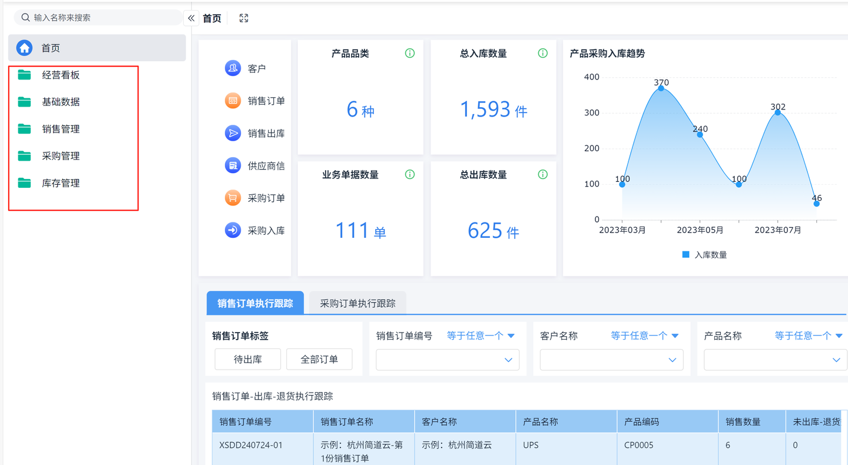Open the 客户名称 filter dropdown

click(611, 360)
